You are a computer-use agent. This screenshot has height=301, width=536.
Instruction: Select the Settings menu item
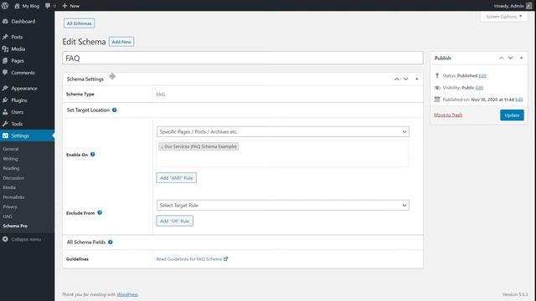(27, 135)
